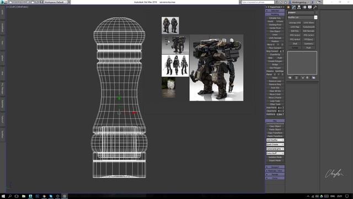Image resolution: width=353 pixels, height=199 pixels.
Task: Open Windows taskbar search
Action: click(10, 196)
